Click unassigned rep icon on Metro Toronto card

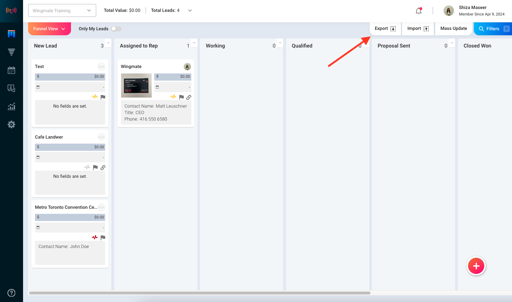[101, 207]
